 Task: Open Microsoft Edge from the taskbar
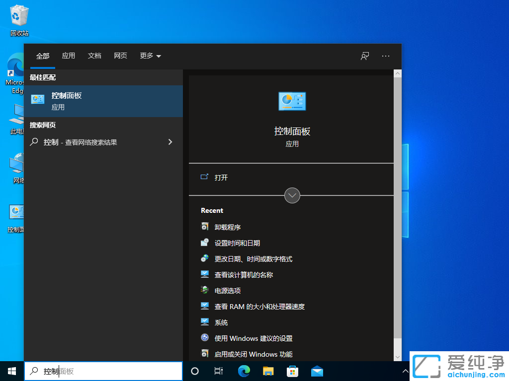coord(244,371)
